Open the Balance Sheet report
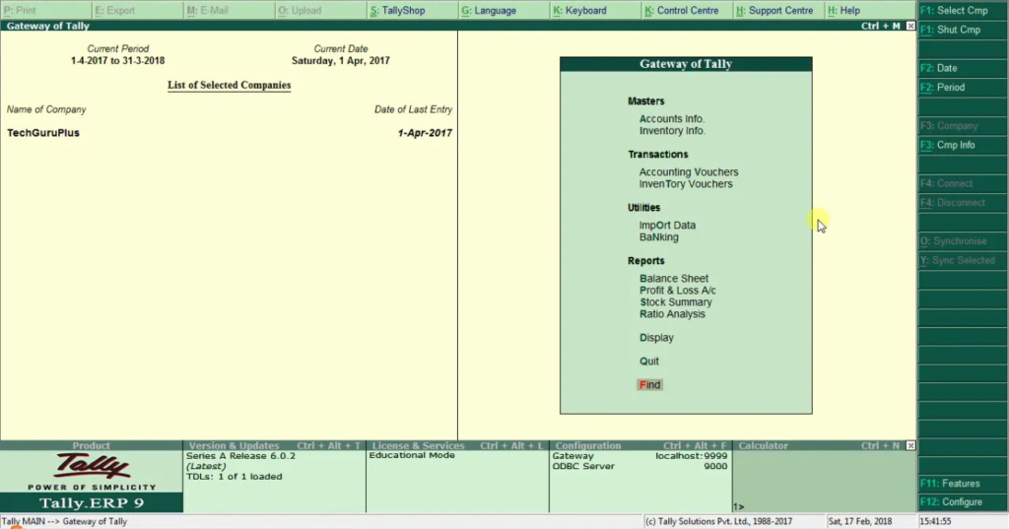The width and height of the screenshot is (1009, 529). tap(674, 279)
